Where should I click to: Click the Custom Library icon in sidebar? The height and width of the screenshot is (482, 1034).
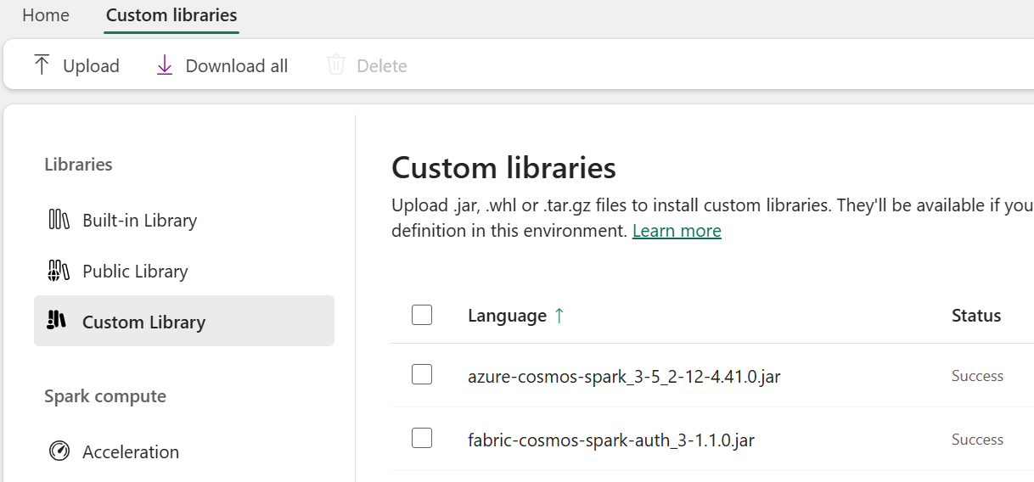57,321
